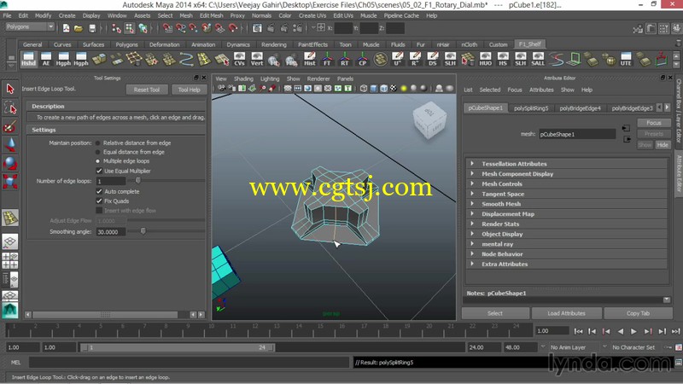Click the Reset Tool button
This screenshot has height=384, width=683.
(x=146, y=90)
